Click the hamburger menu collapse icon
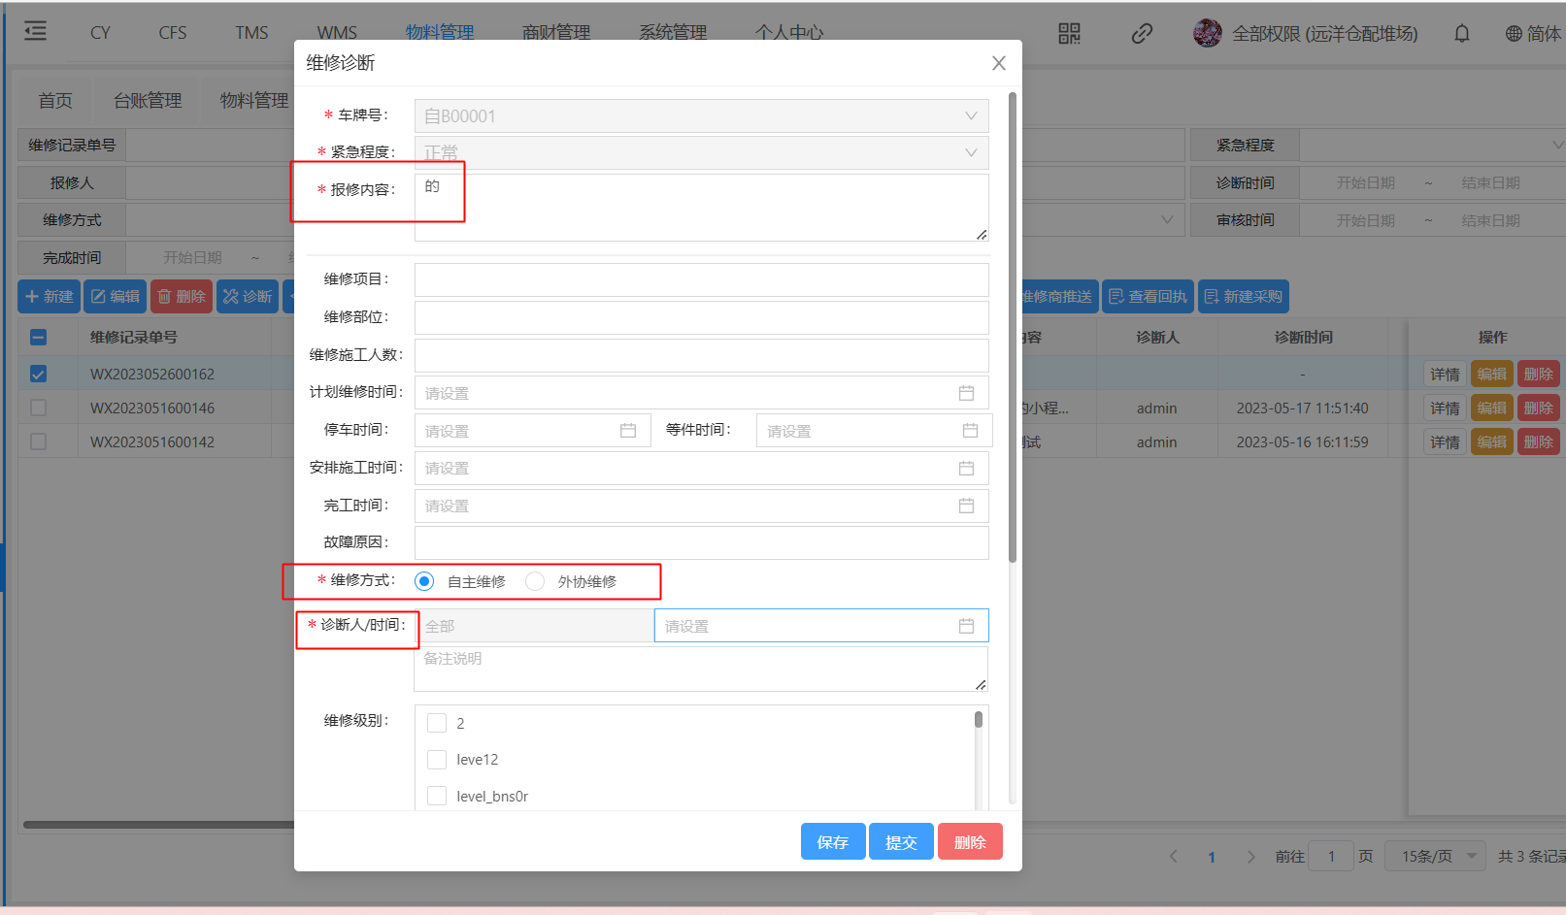 [36, 32]
